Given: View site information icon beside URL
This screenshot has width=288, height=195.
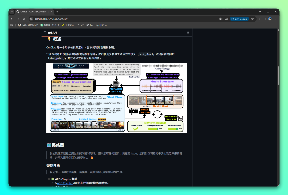Looking at the screenshot, I should click(31, 19).
